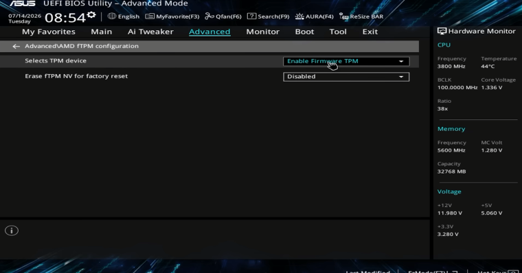Click the ReSize BAR icon
This screenshot has height=273, width=522.
(343, 16)
